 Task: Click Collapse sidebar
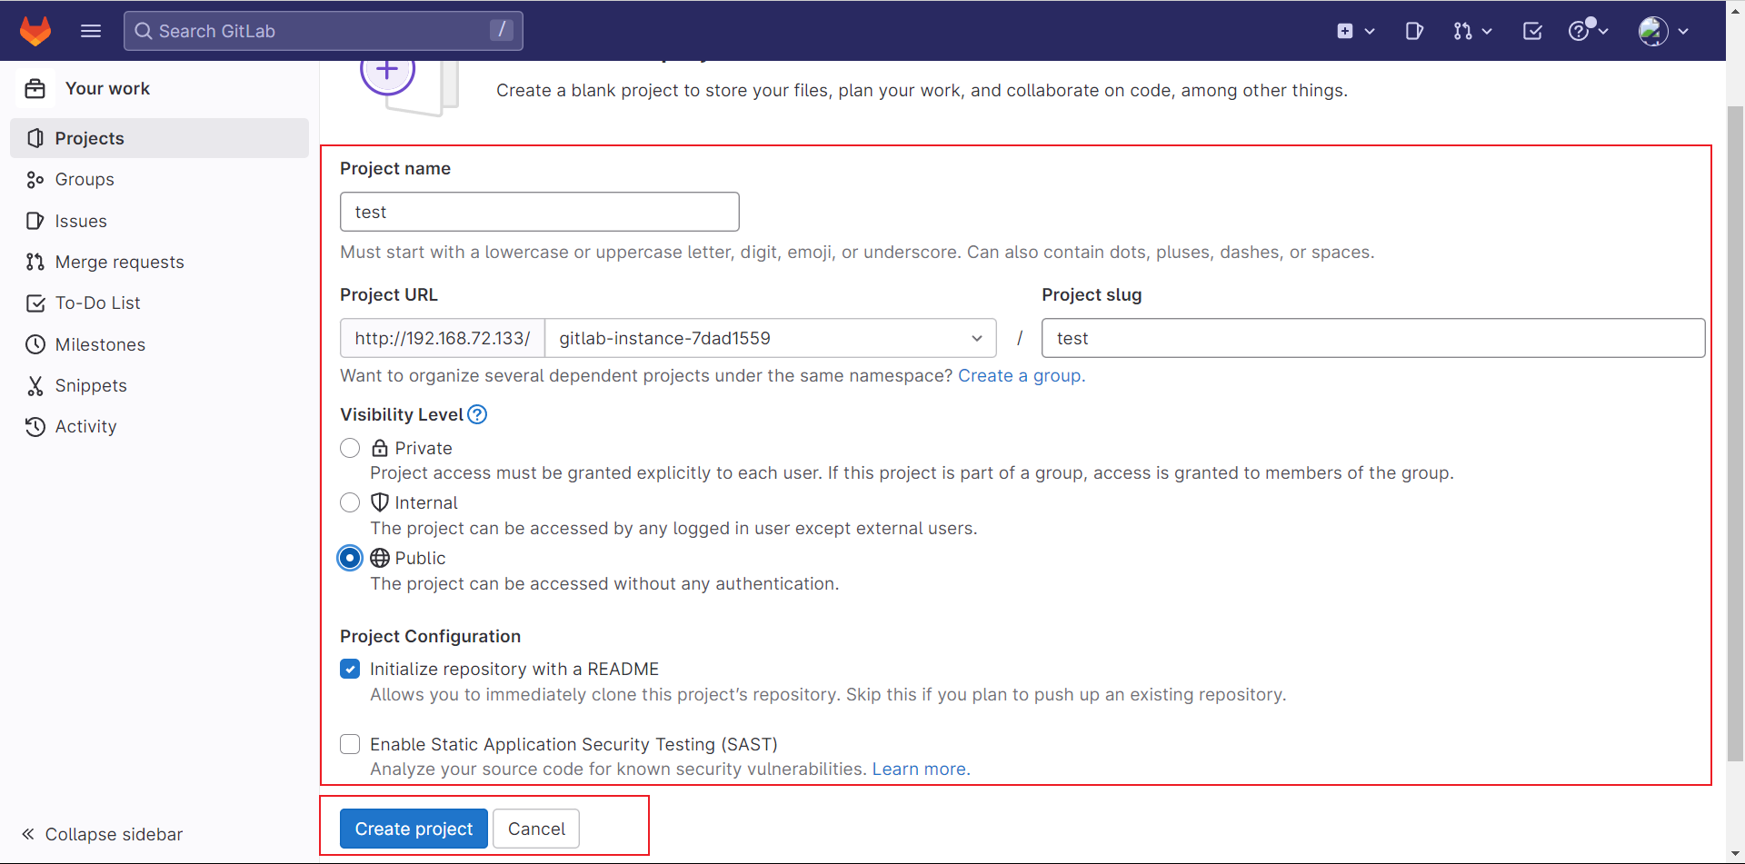click(x=102, y=834)
